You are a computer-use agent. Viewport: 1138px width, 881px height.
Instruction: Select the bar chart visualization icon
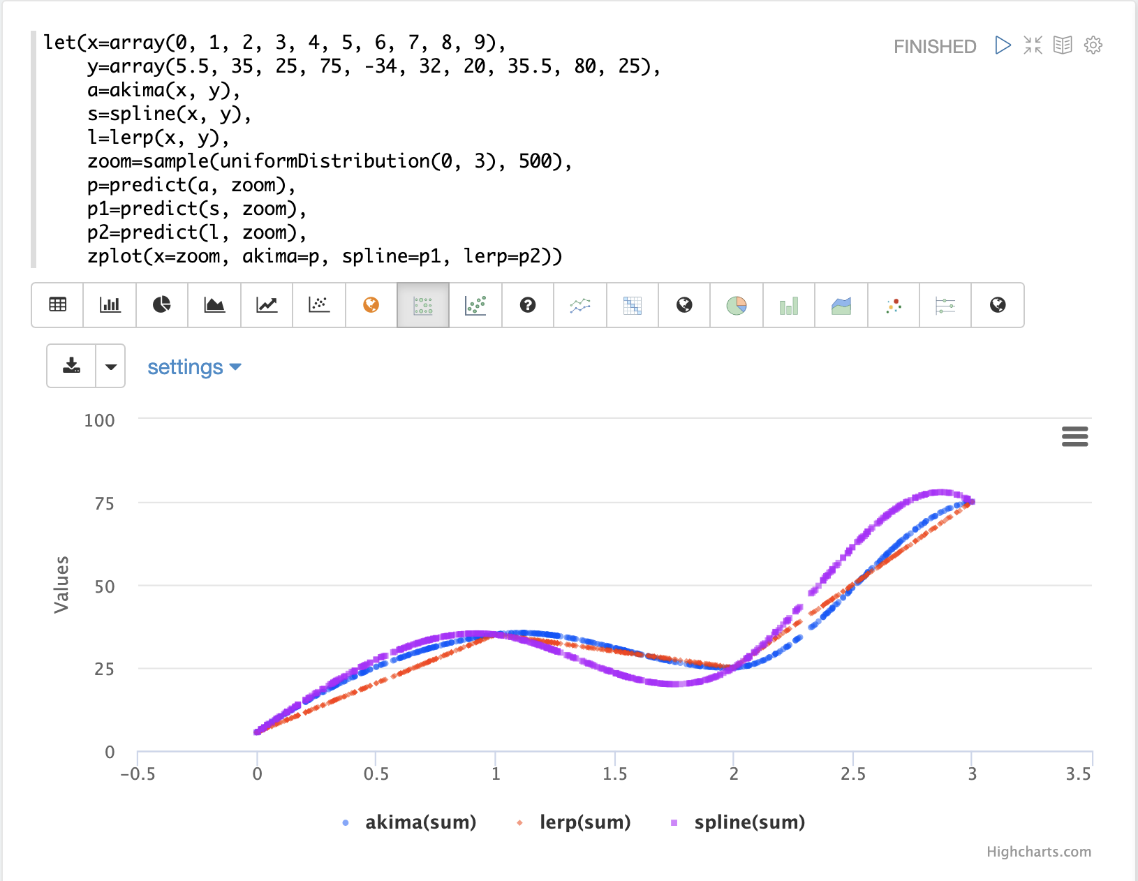tap(110, 305)
